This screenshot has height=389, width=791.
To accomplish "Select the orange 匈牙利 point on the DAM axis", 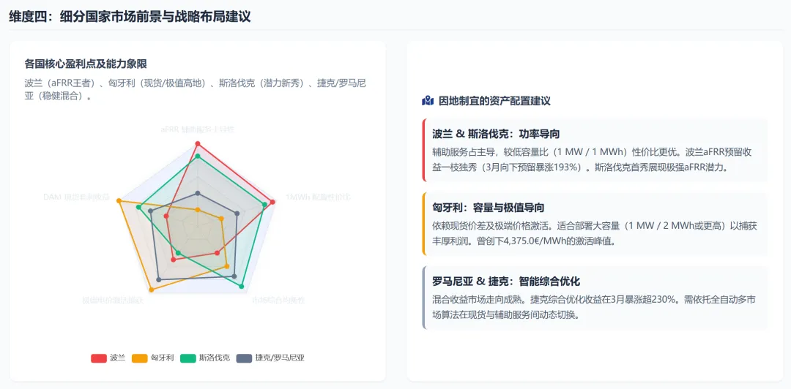I will pyautogui.click(x=119, y=201).
